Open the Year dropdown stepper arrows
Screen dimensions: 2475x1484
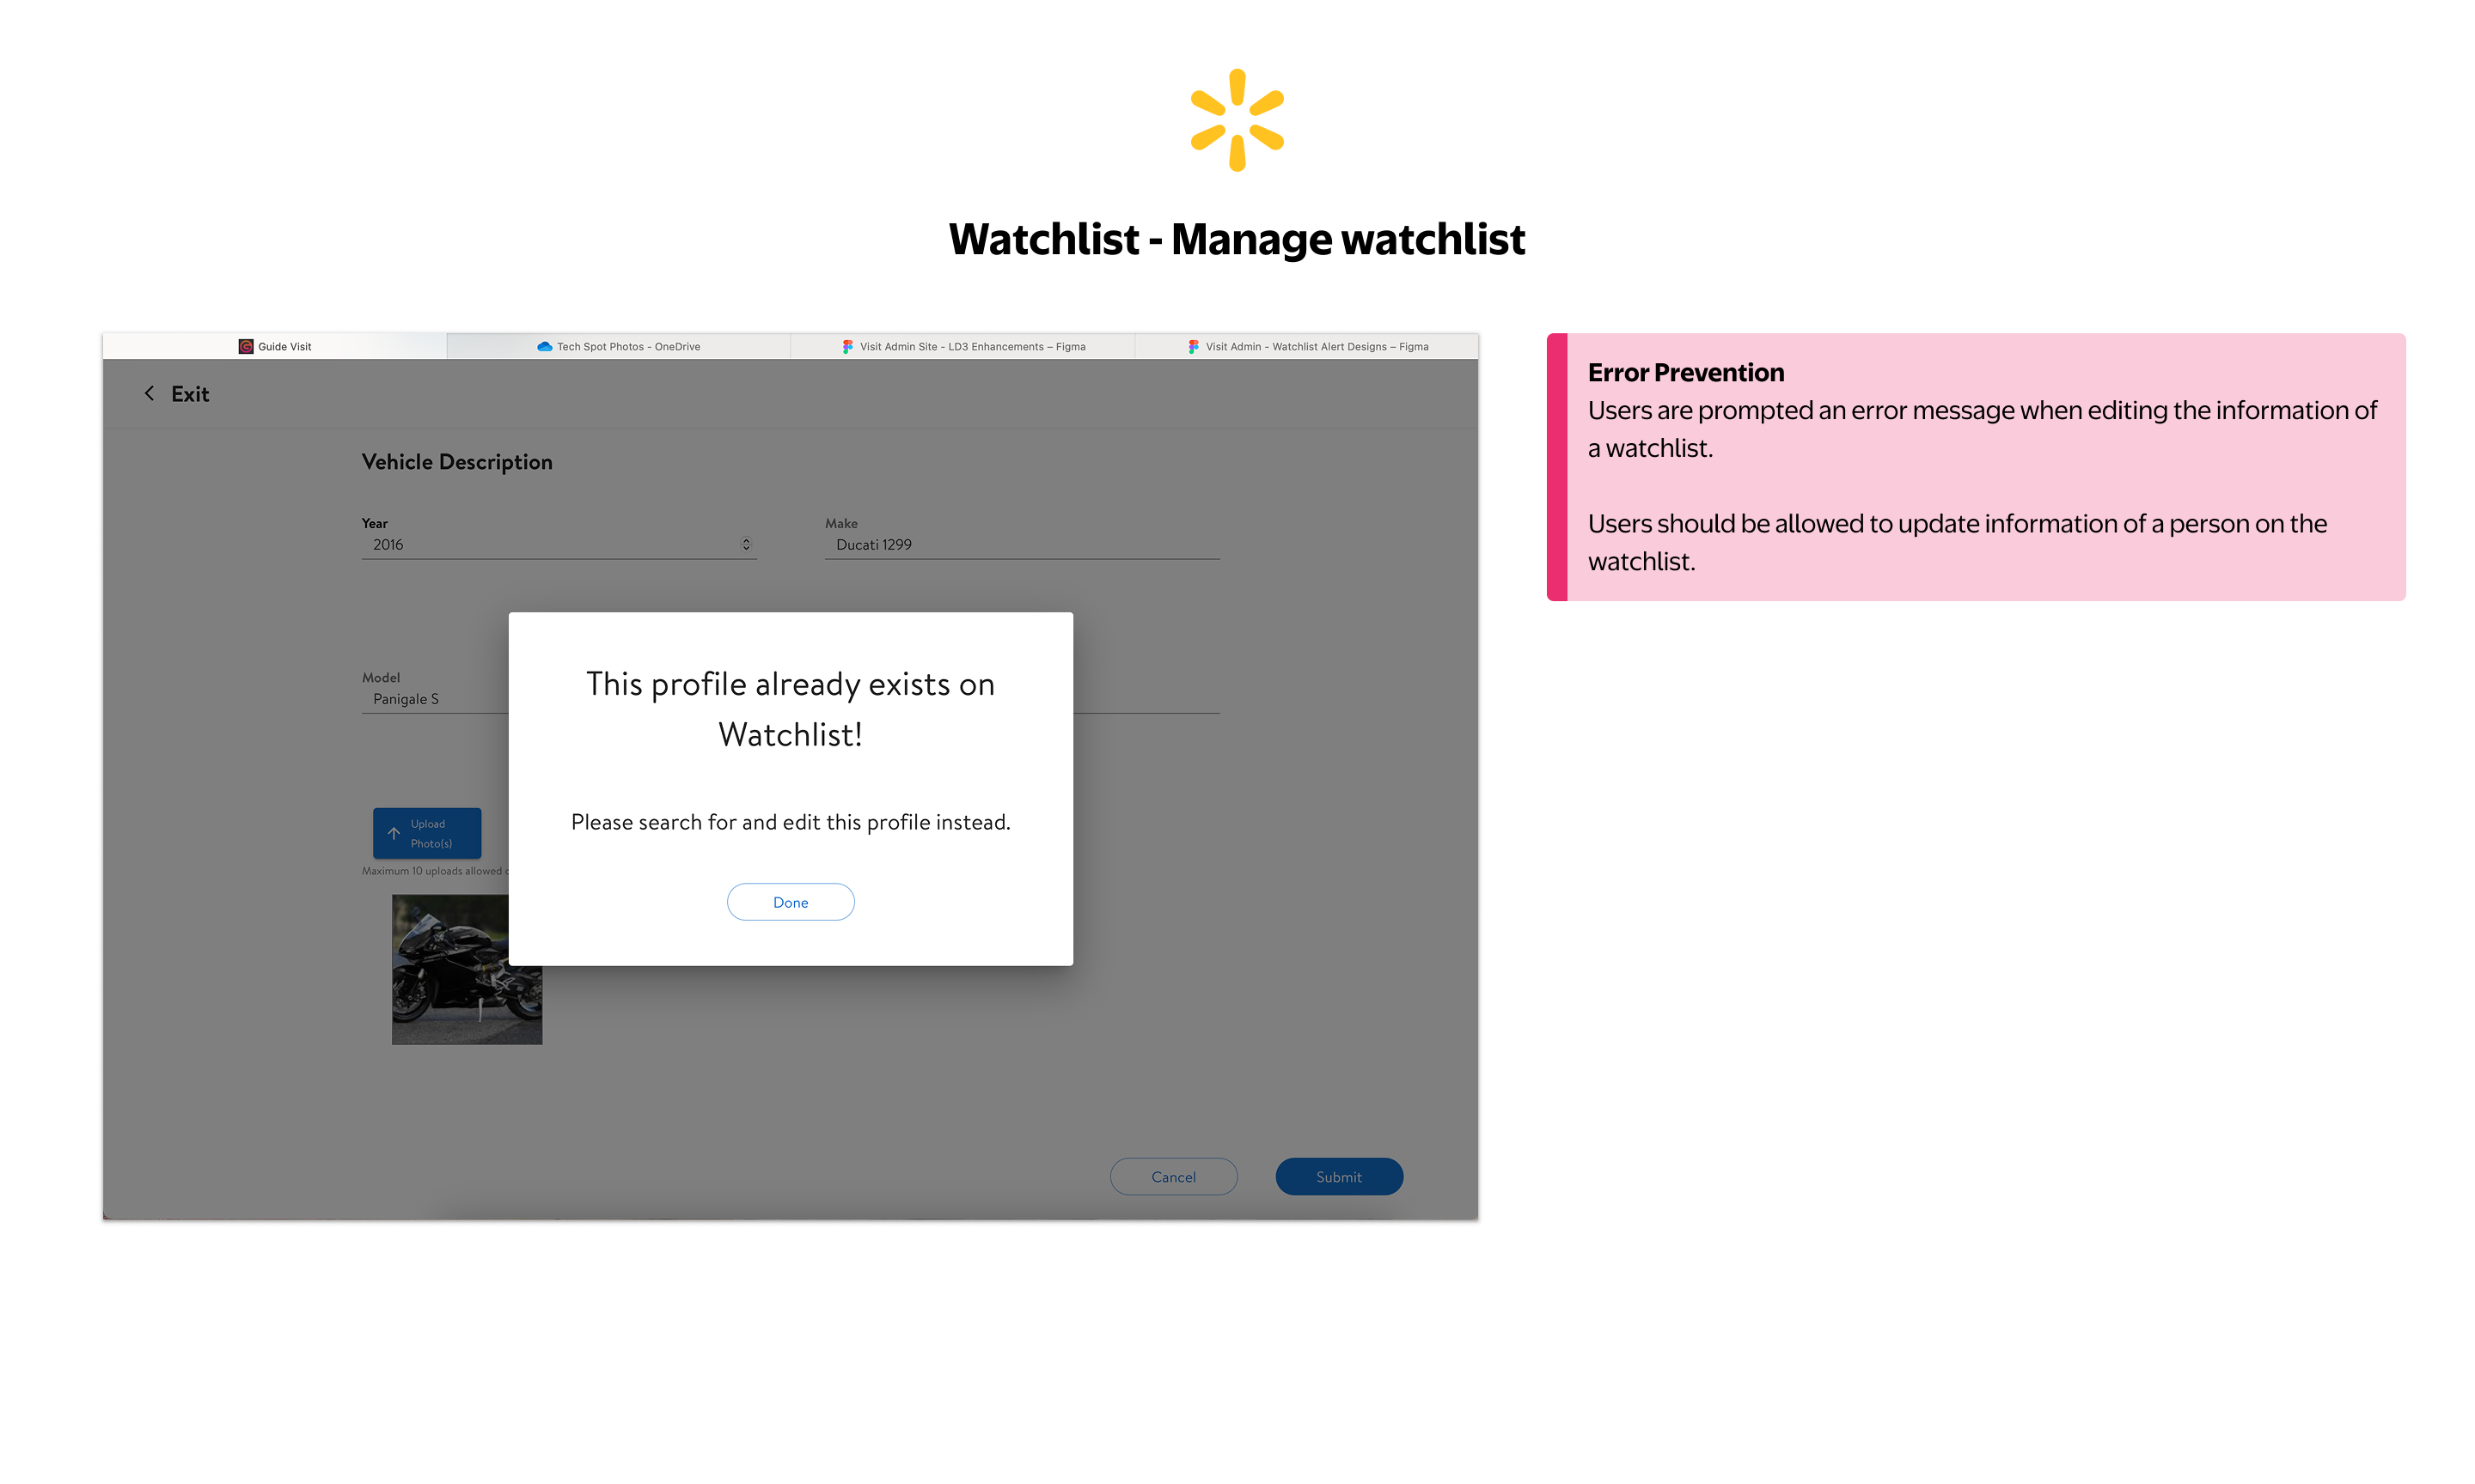coord(745,545)
